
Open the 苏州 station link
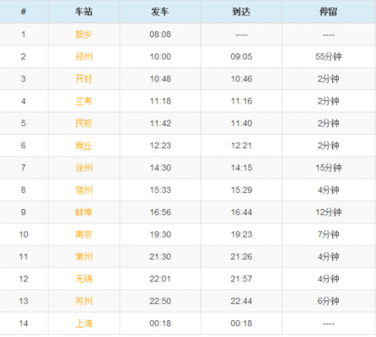tap(83, 301)
